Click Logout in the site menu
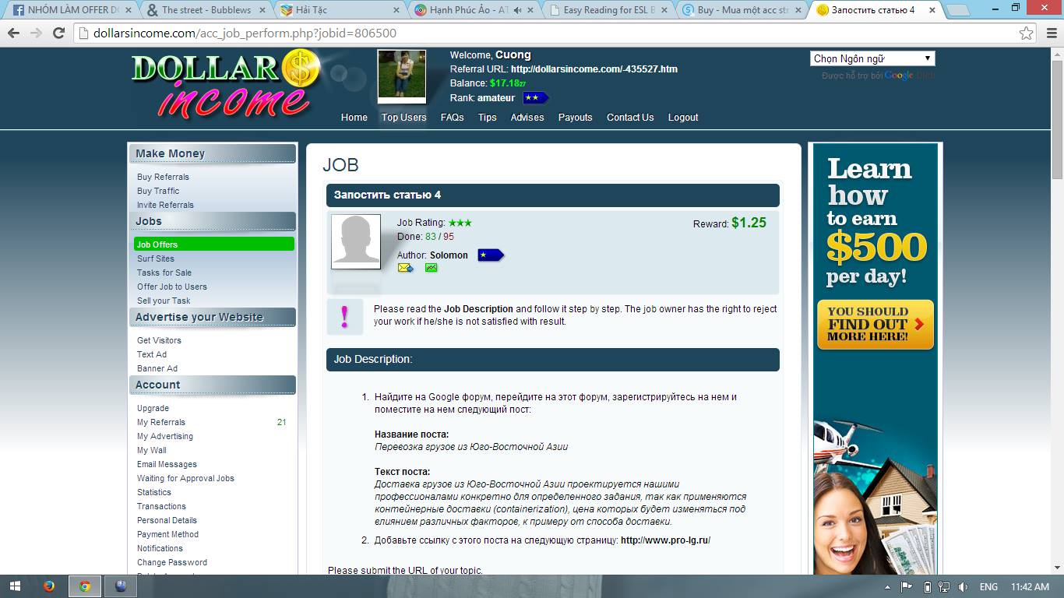The height and width of the screenshot is (598, 1064). (x=683, y=118)
